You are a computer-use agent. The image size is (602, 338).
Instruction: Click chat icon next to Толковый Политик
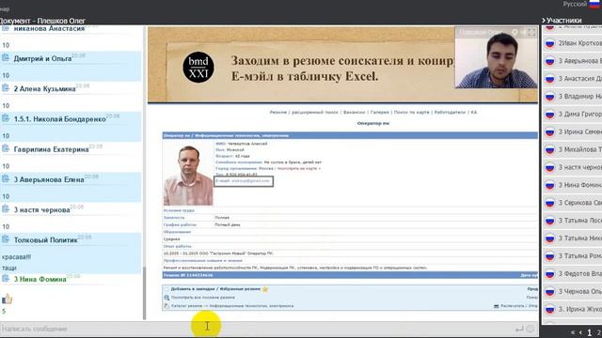(6, 240)
